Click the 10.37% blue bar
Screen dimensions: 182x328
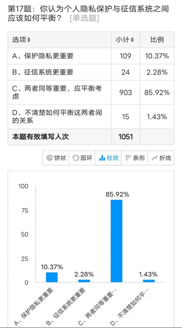point(52,277)
